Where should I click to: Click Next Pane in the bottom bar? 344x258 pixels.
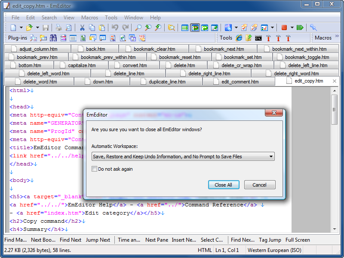(x=157, y=240)
